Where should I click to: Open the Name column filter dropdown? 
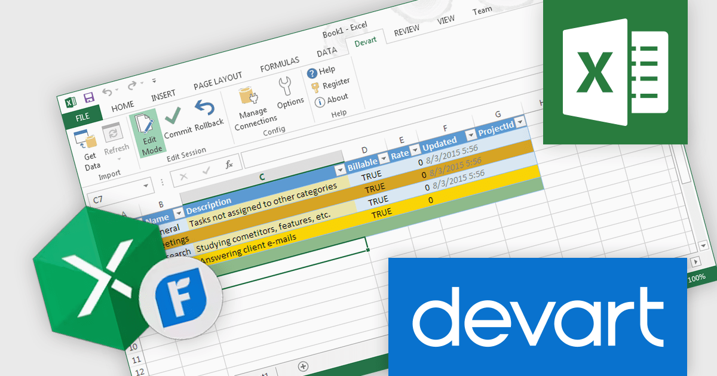pos(178,214)
